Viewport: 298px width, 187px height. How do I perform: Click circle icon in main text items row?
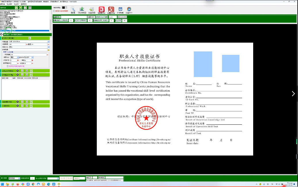click(27, 71)
